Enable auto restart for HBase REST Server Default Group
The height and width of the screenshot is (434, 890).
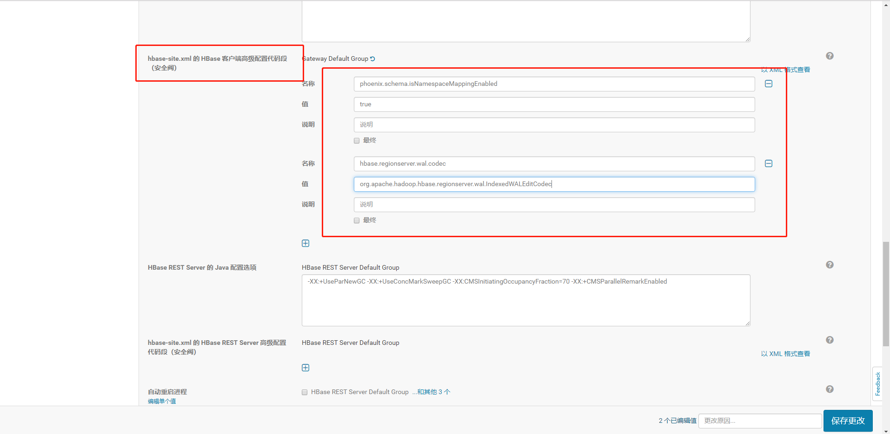tap(305, 392)
